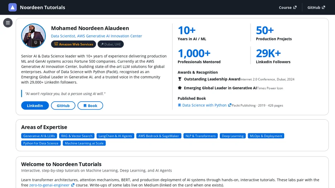Click the book icon beside Data Science with Python
335x188 pixels.
pyautogui.click(x=179, y=105)
